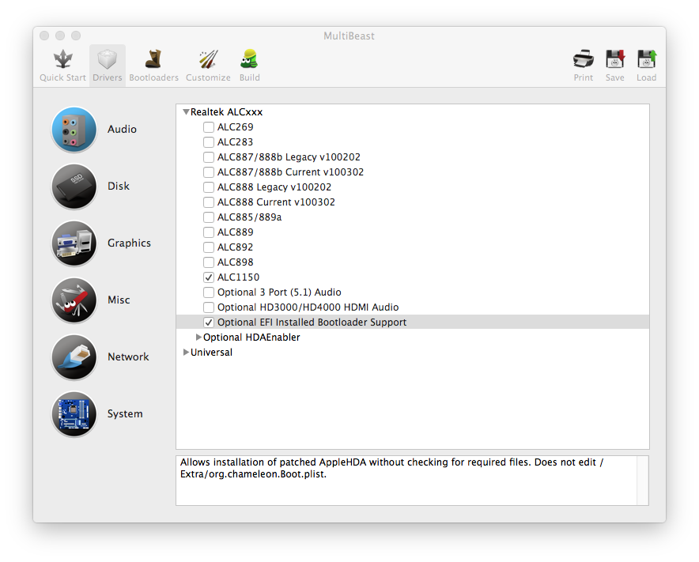Select the Misc Swiss knife icon
The height and width of the screenshot is (562, 699).
(74, 300)
